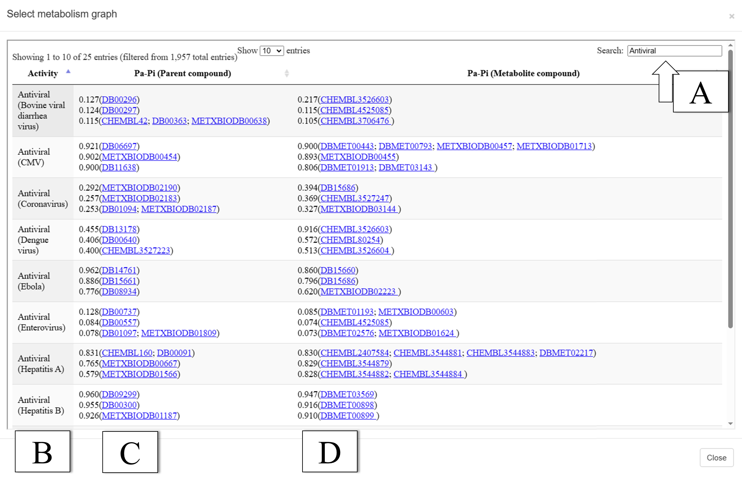This screenshot has height=494, width=742.
Task: Open the DB15660 link
Action: (x=338, y=270)
